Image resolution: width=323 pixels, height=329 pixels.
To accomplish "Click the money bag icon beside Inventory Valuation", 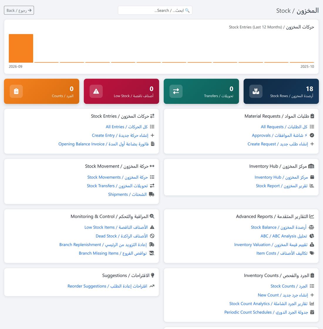I will click(x=312, y=245).
